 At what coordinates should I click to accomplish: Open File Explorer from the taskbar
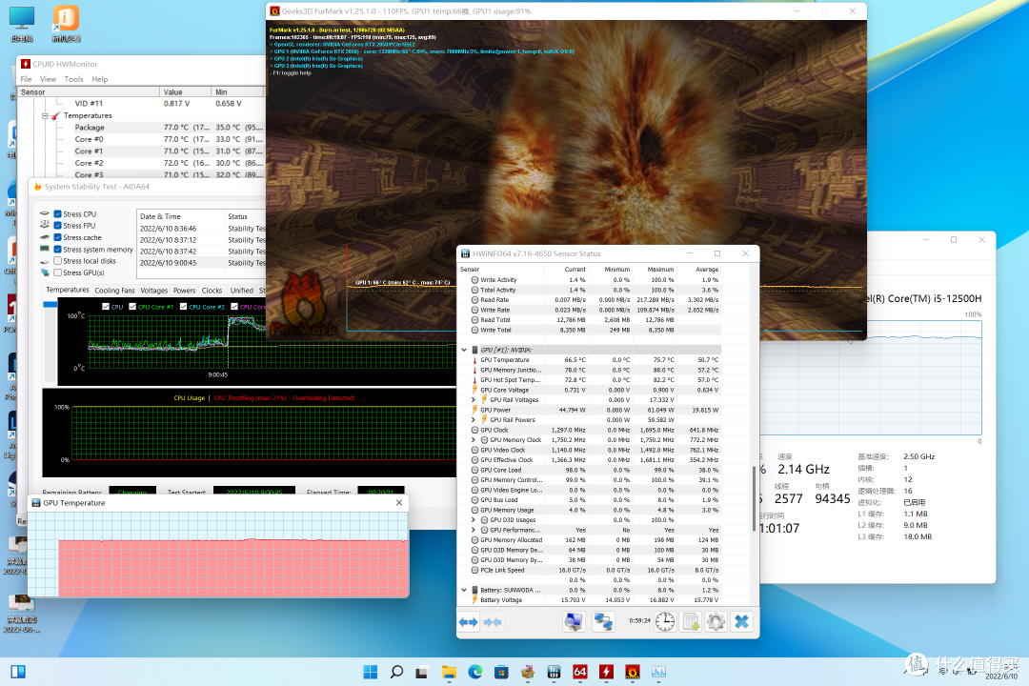tap(449, 672)
